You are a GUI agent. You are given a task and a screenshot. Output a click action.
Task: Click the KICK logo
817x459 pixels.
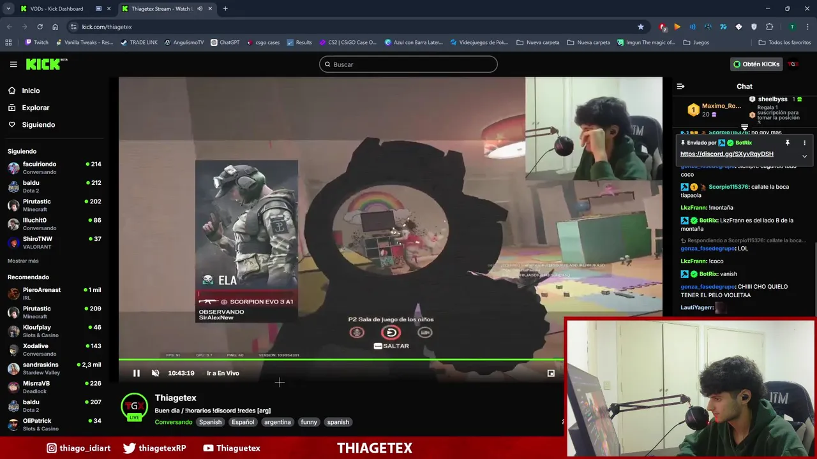point(47,64)
